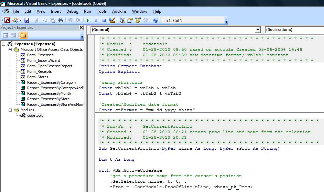Click the Const ctFormat code line
This screenshot has height=192, width=324.
[147, 110]
